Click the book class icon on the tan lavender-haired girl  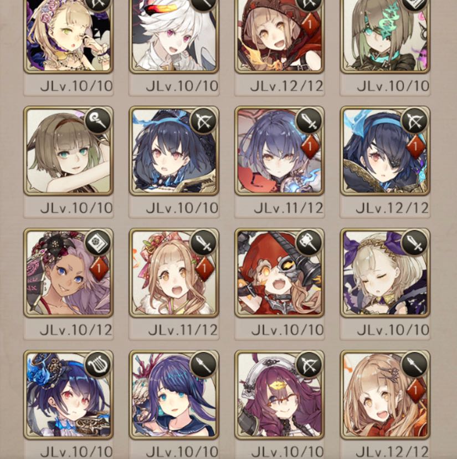98,242
